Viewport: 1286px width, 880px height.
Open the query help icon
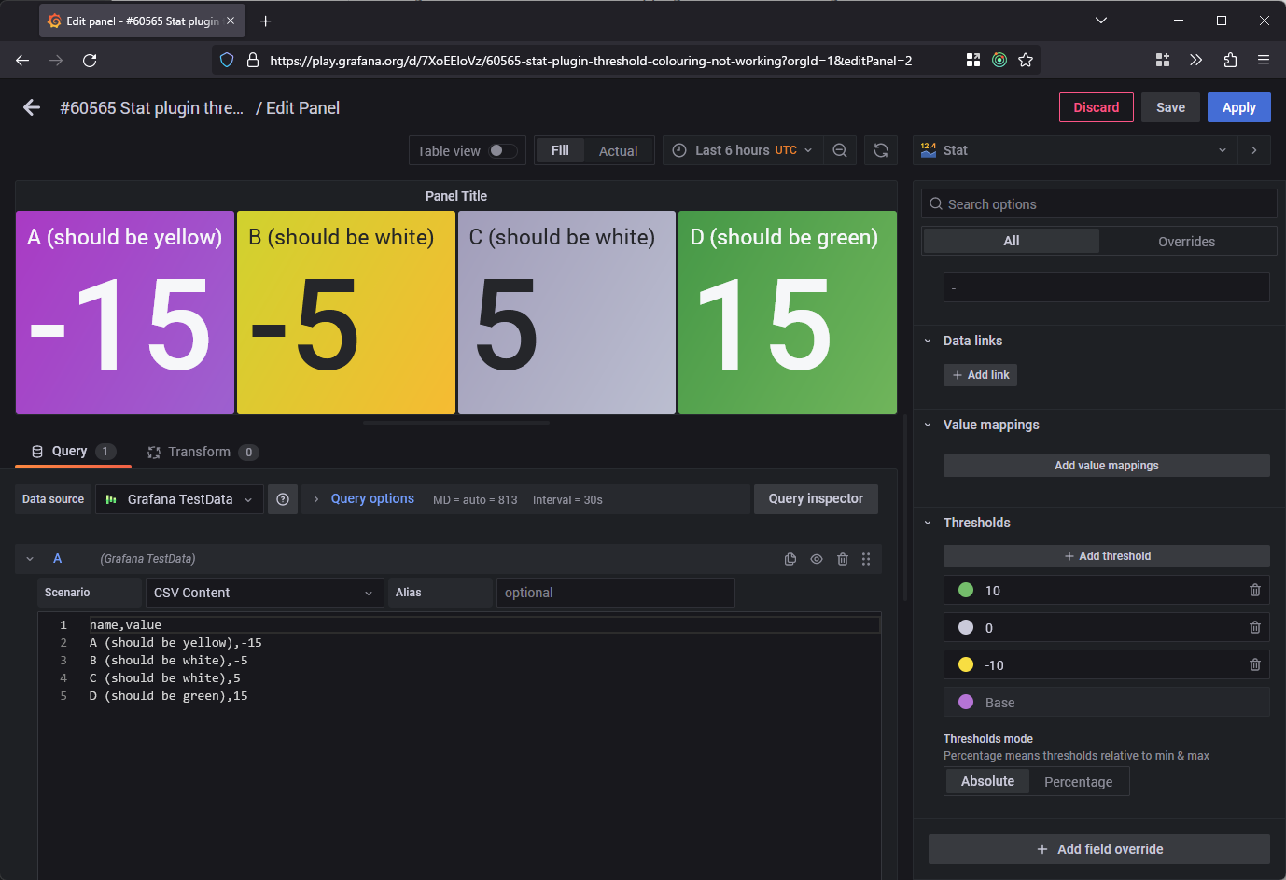(283, 499)
